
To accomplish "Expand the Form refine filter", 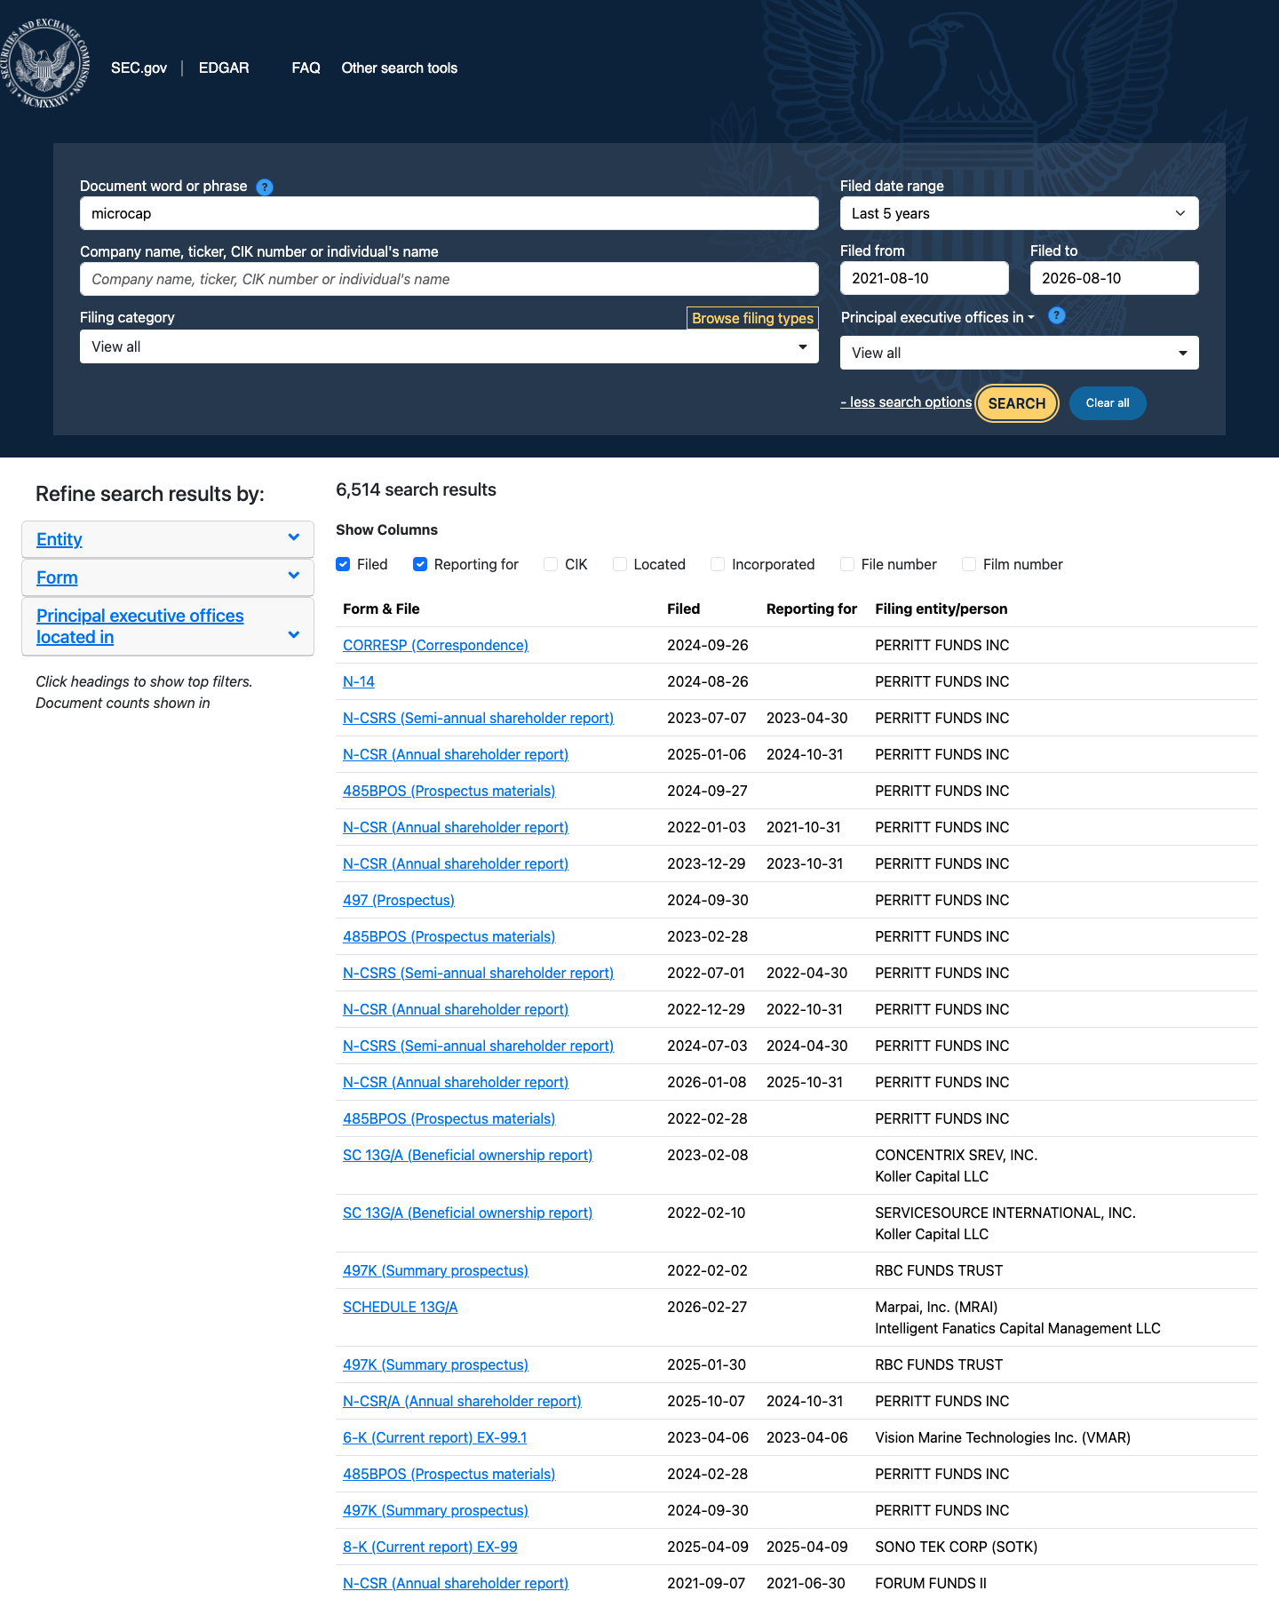I will [168, 577].
